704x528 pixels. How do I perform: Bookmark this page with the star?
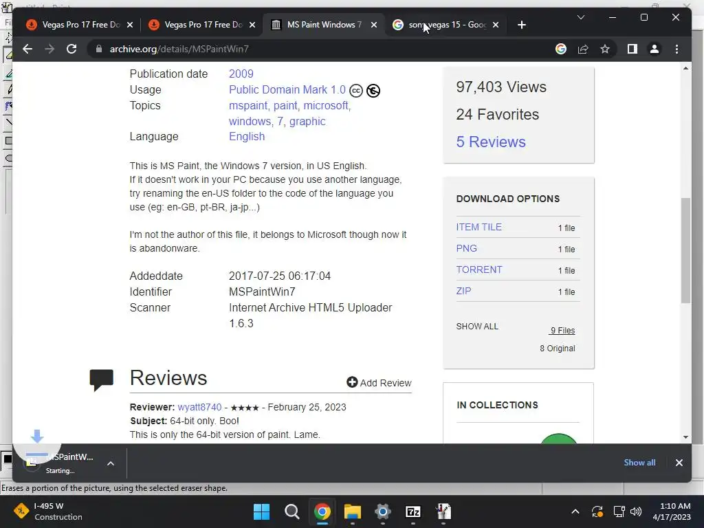pyautogui.click(x=605, y=49)
